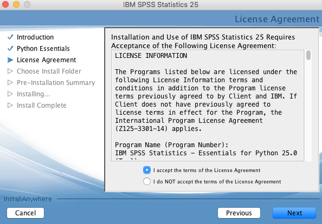Click the 'IBM SPSS Statistics 25' window title
322x224 pixels.
[160, 4]
